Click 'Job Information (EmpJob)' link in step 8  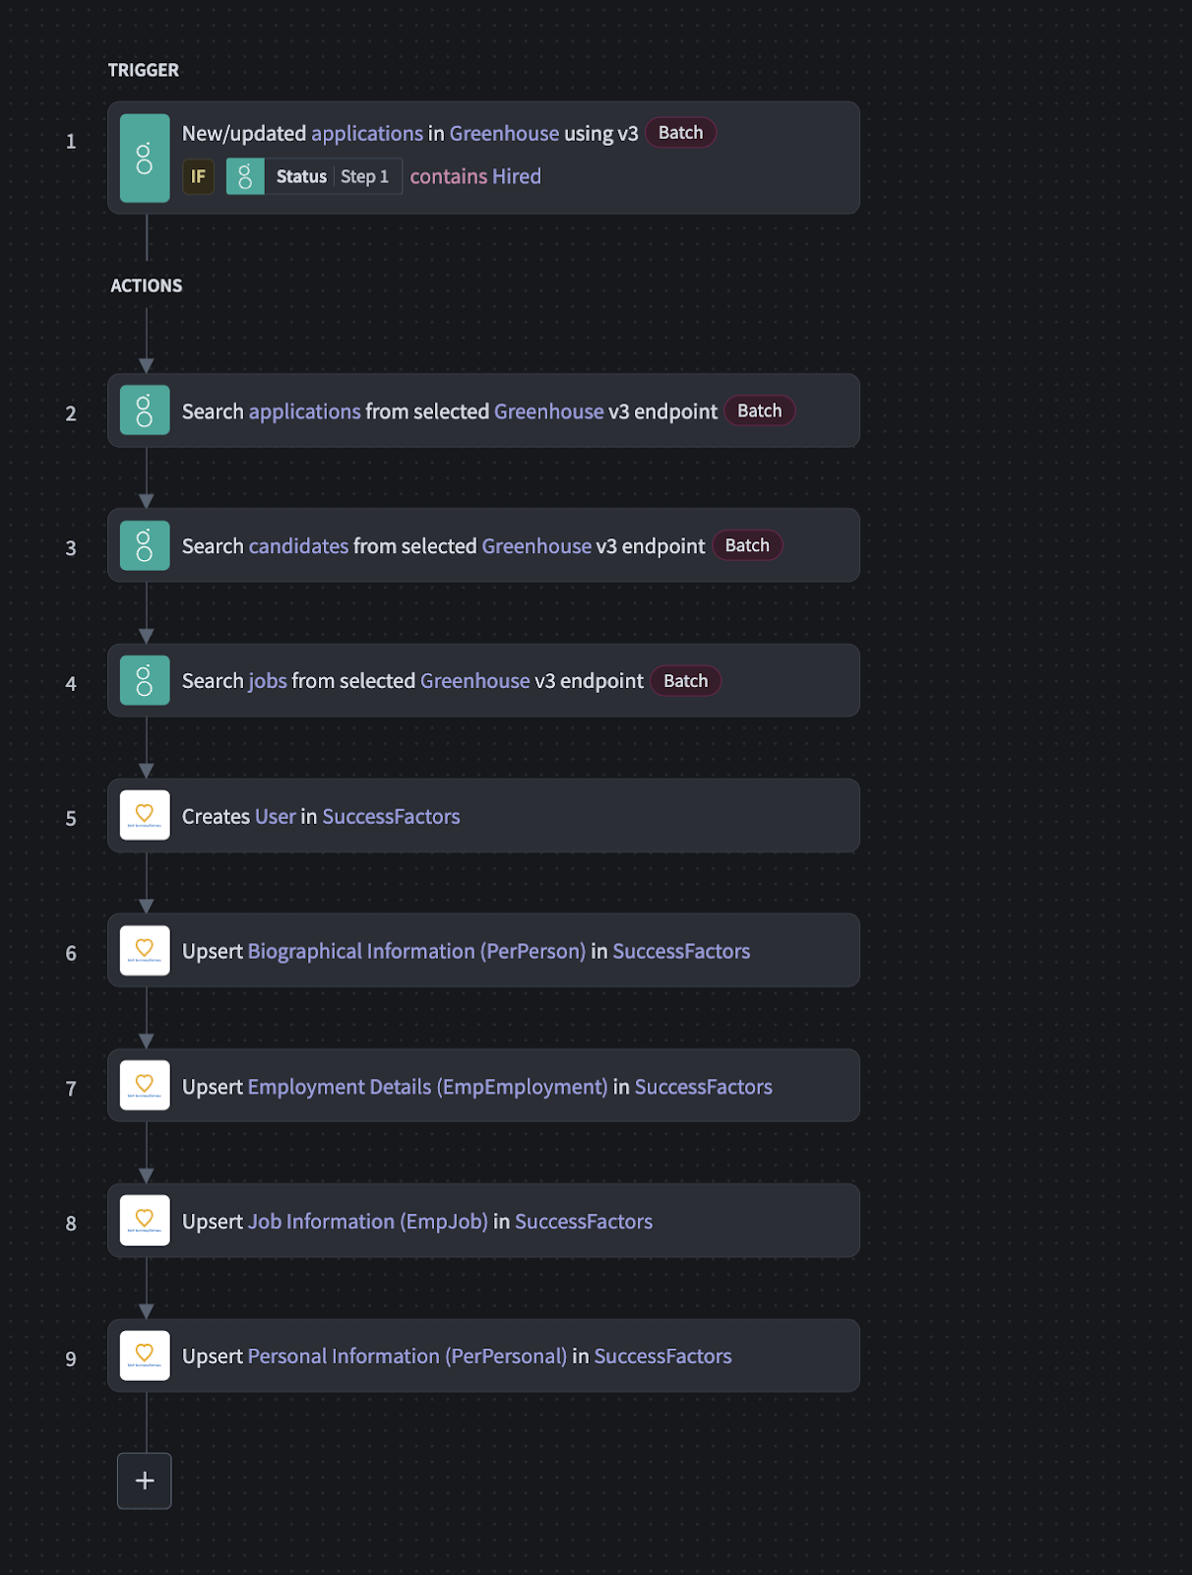(367, 1222)
